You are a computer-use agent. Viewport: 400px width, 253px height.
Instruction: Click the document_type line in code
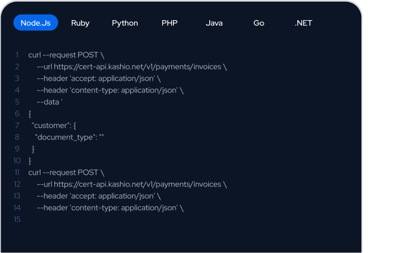70,138
